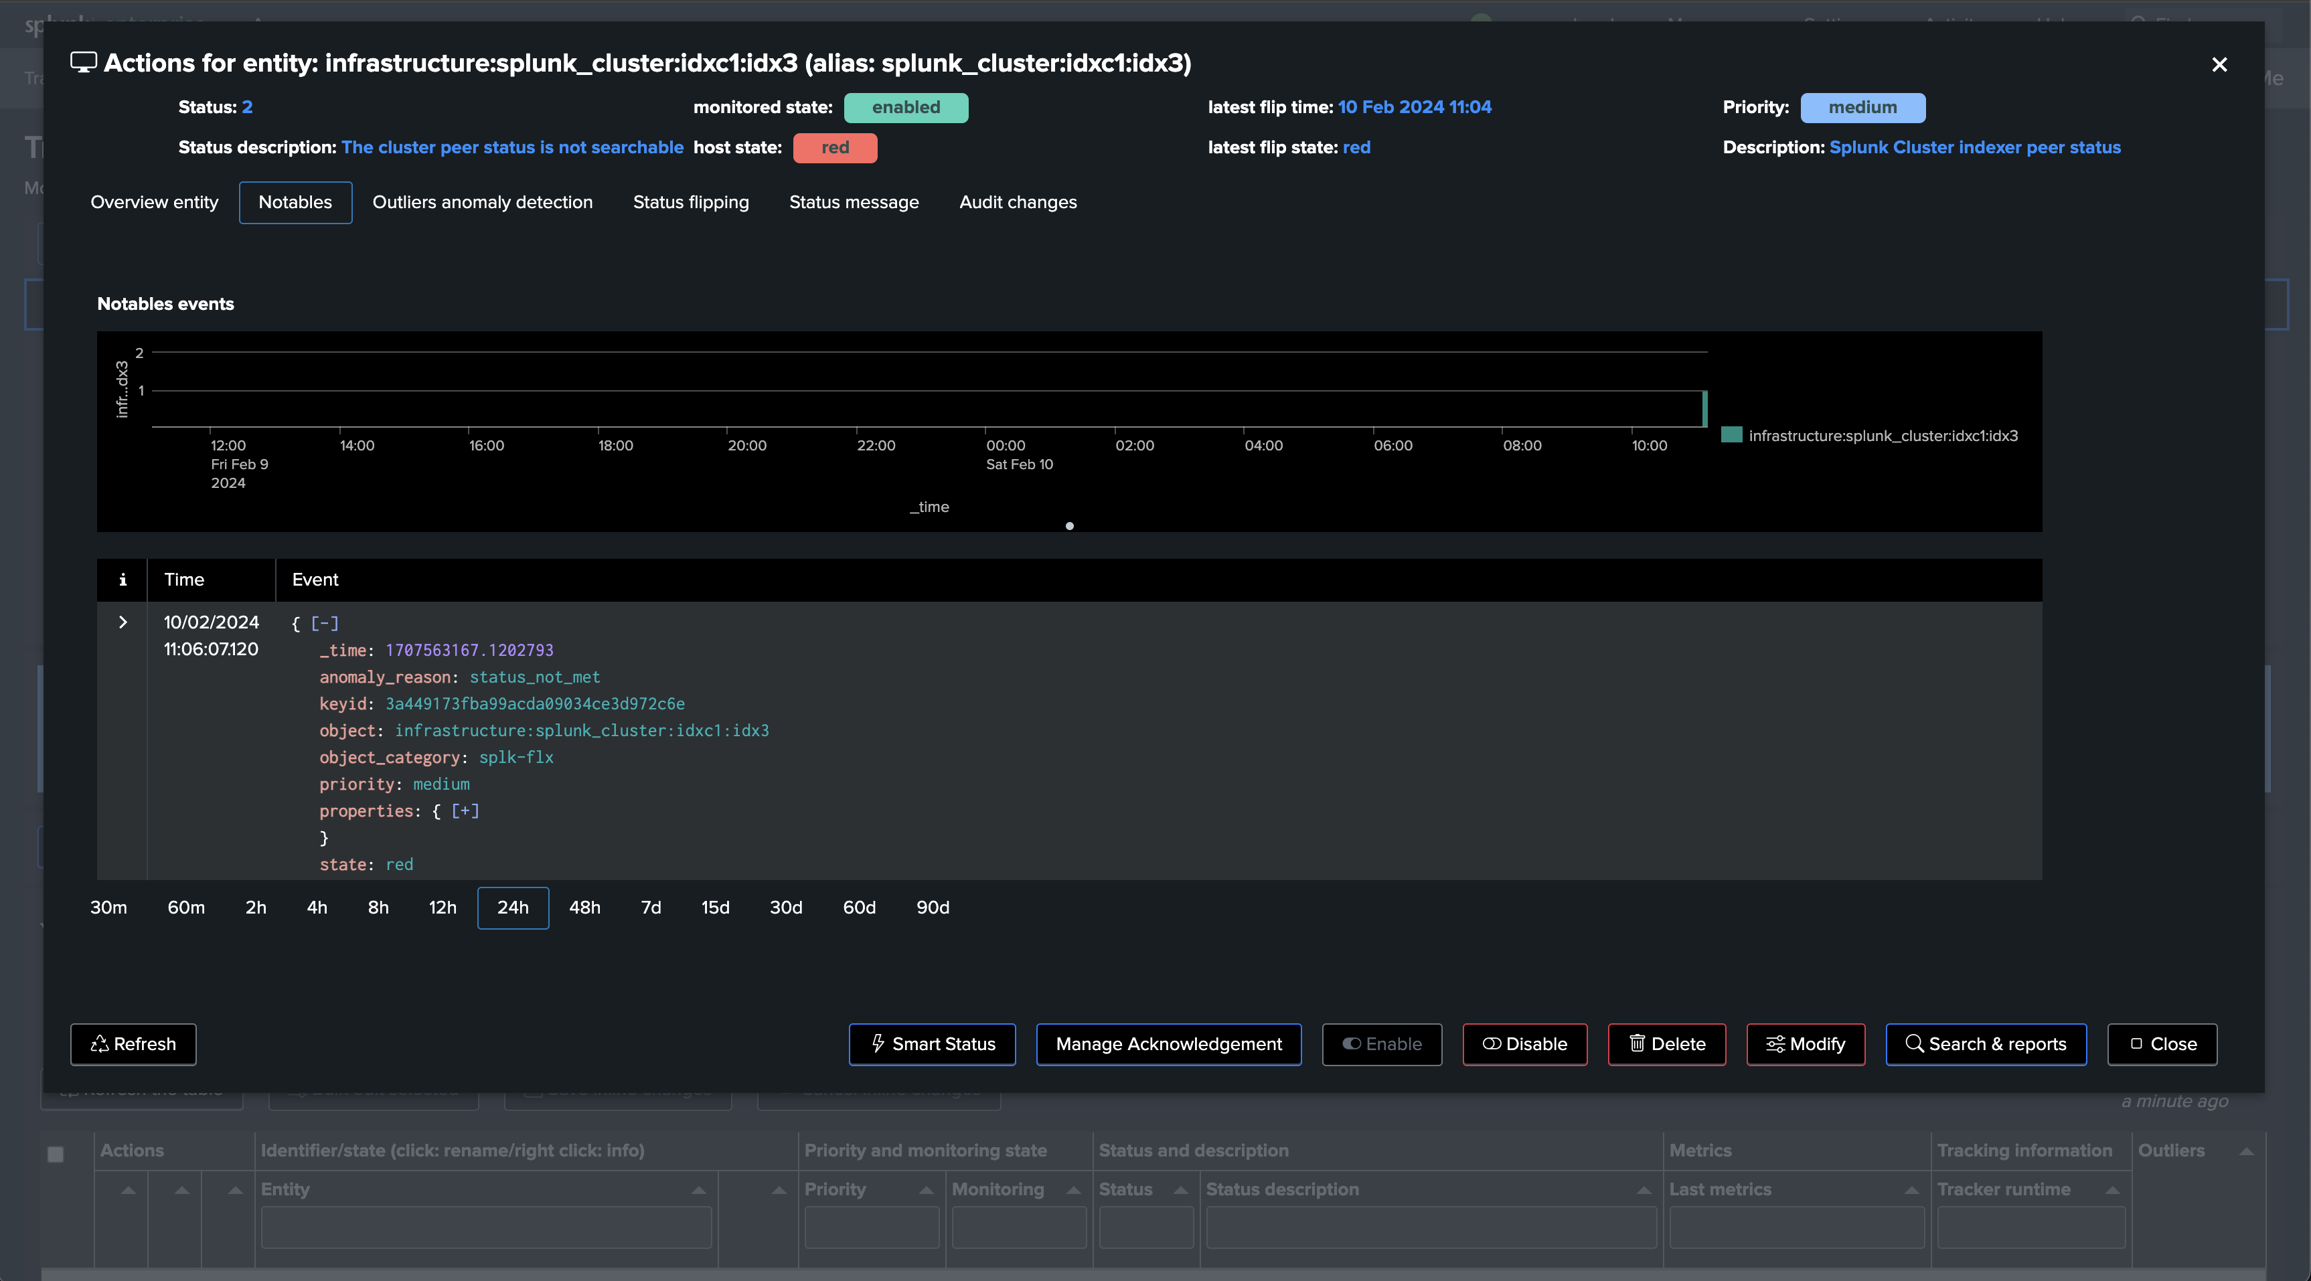Viewport: 2311px width, 1281px height.
Task: Change the time range to 30d
Action: tap(786, 907)
